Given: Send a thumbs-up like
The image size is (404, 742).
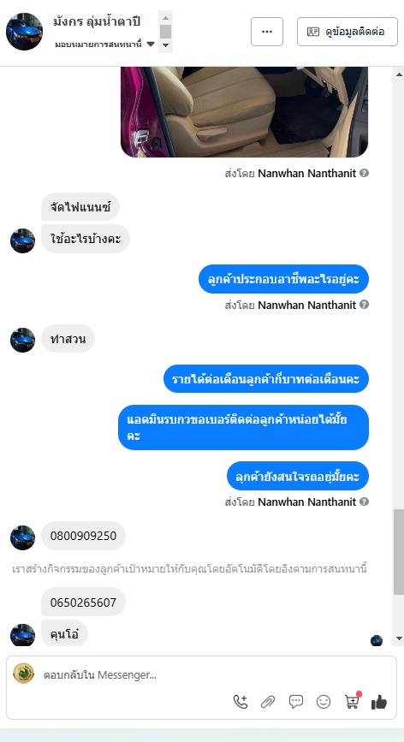Looking at the screenshot, I should click(x=379, y=703).
